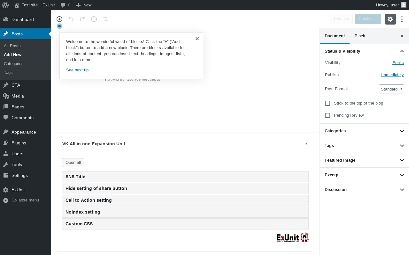409x255 pixels.
Task: Expand the Noindex setting section
Action: coord(185,212)
